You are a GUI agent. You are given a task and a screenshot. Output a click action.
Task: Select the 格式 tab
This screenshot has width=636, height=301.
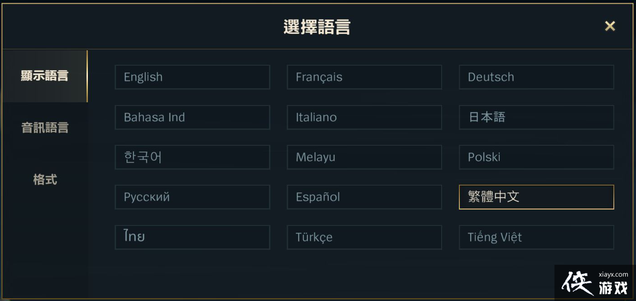coord(45,180)
